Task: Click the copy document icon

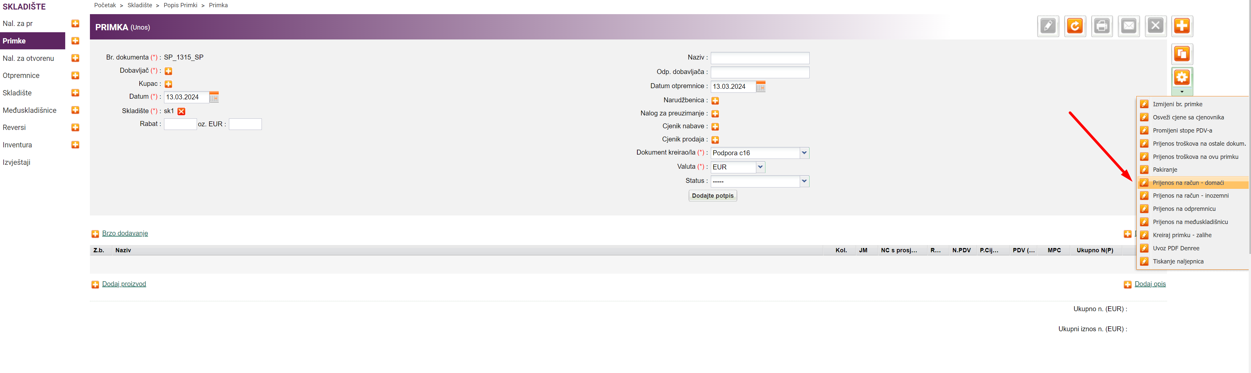Action: (x=1181, y=54)
